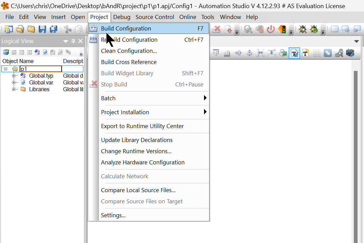
Task: Select Change Runtime Versions... entry
Action: point(148,151)
